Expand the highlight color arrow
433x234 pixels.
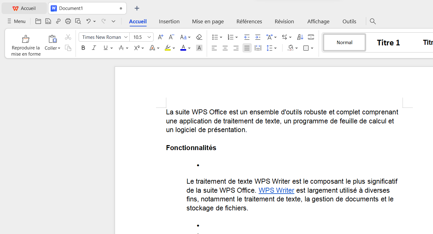174,48
